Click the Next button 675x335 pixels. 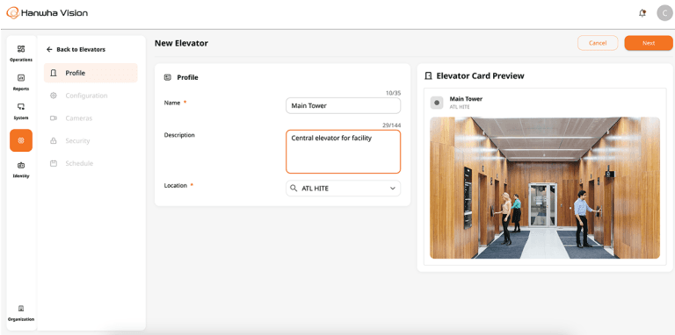coord(649,43)
